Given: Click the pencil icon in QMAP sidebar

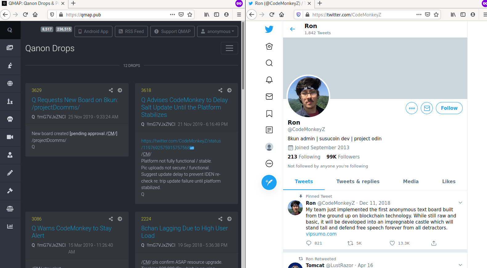Looking at the screenshot, I should coord(10,173).
